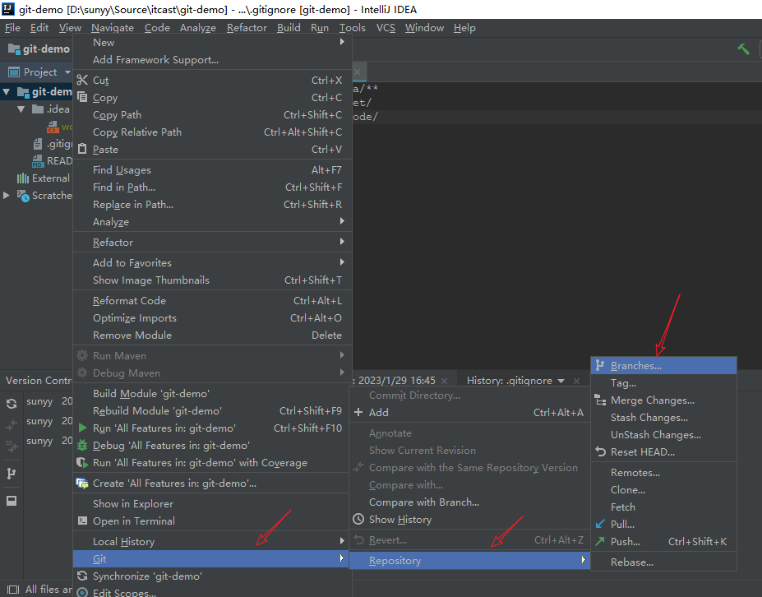
Task: Click the Debug bug icon
Action: pos(83,446)
